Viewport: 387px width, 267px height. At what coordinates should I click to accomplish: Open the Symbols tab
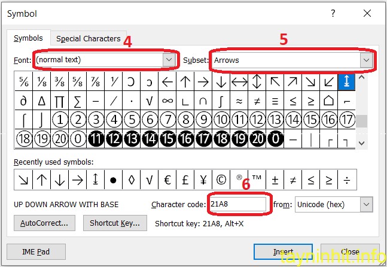point(28,38)
